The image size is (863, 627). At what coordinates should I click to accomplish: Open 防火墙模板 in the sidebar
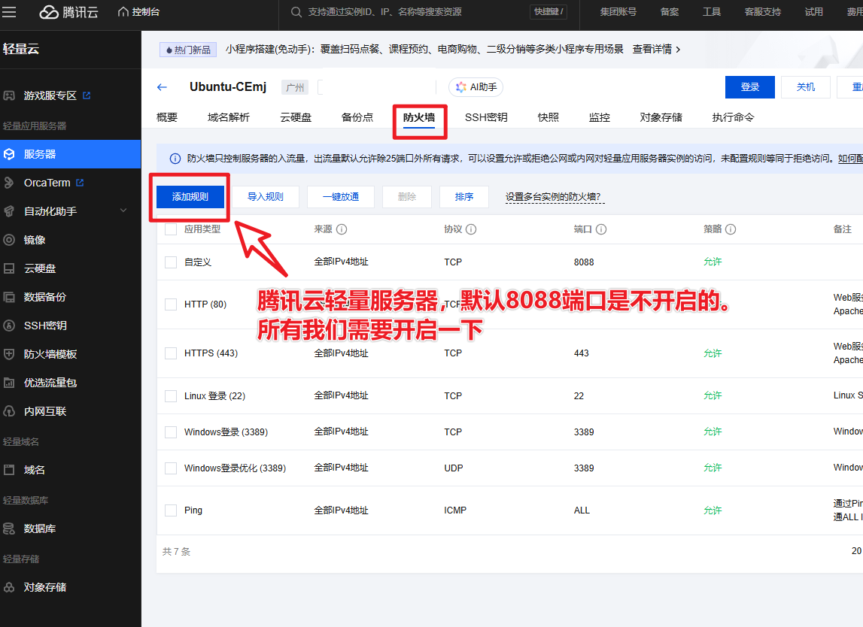[x=50, y=354]
